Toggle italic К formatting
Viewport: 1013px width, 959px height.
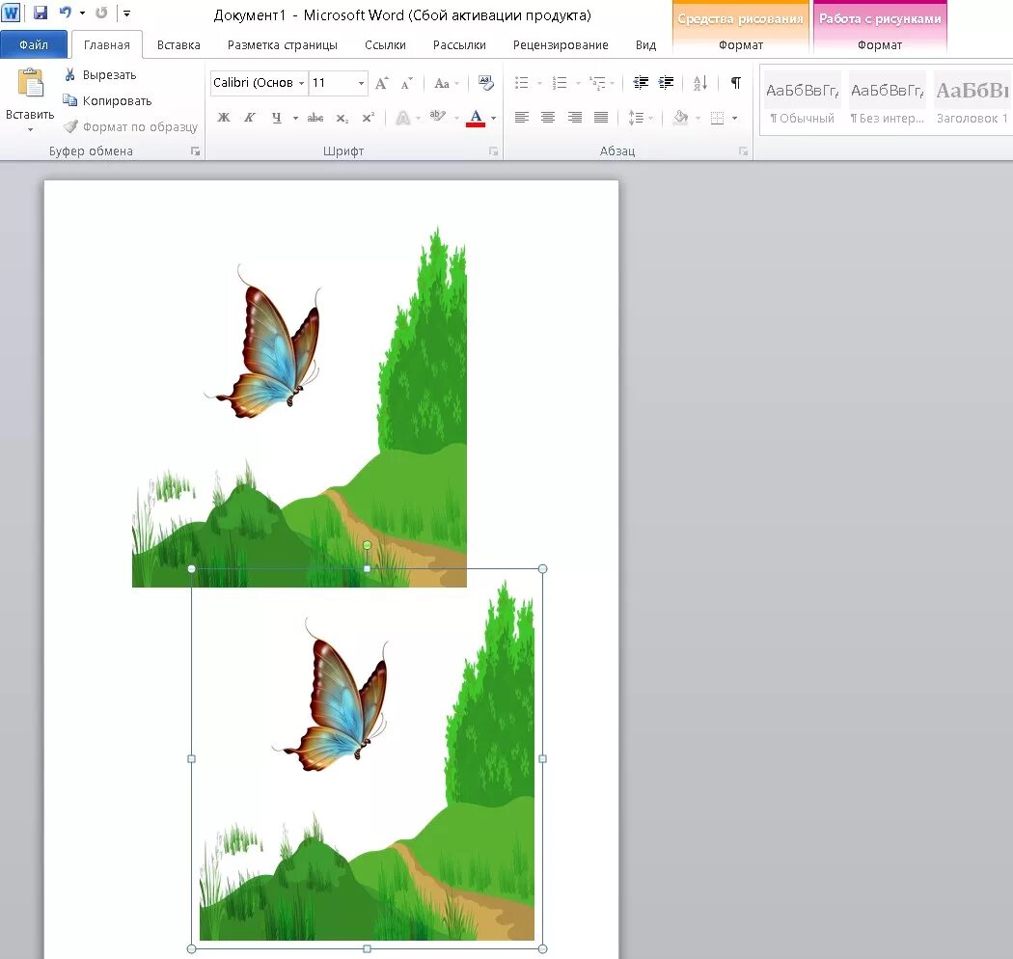point(249,118)
